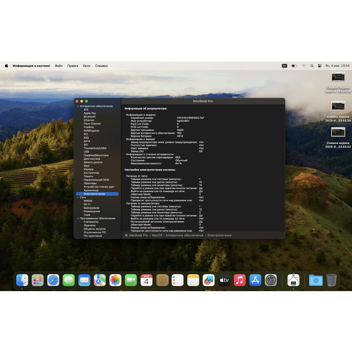The height and width of the screenshot is (352, 352).
Task: Open Notes app in the Dock
Action: (x=193, y=280)
